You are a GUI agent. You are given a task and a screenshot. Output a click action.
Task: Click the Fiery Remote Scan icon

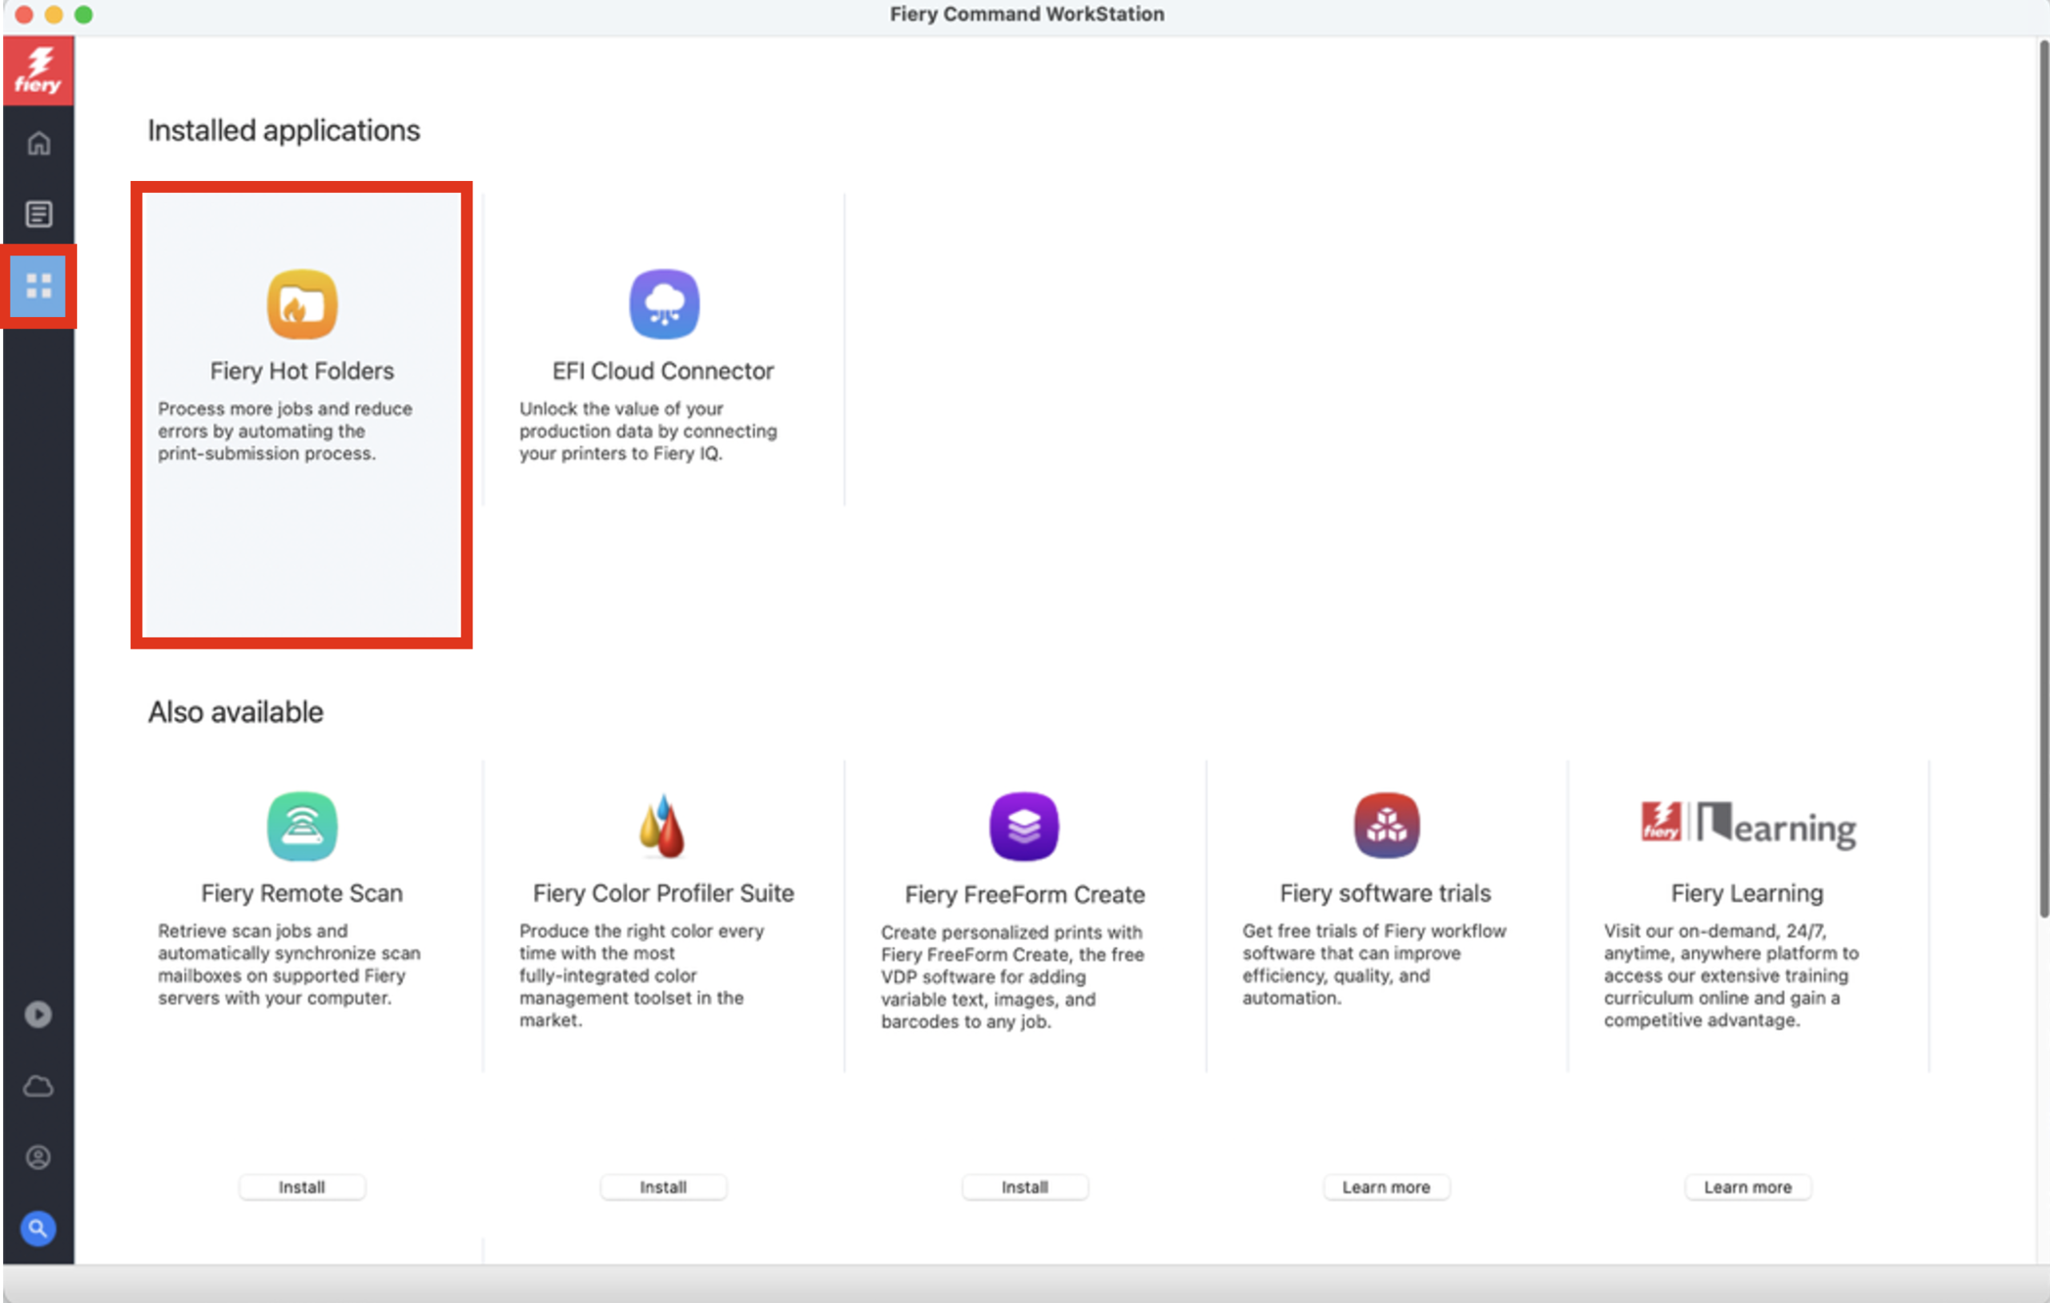(302, 826)
